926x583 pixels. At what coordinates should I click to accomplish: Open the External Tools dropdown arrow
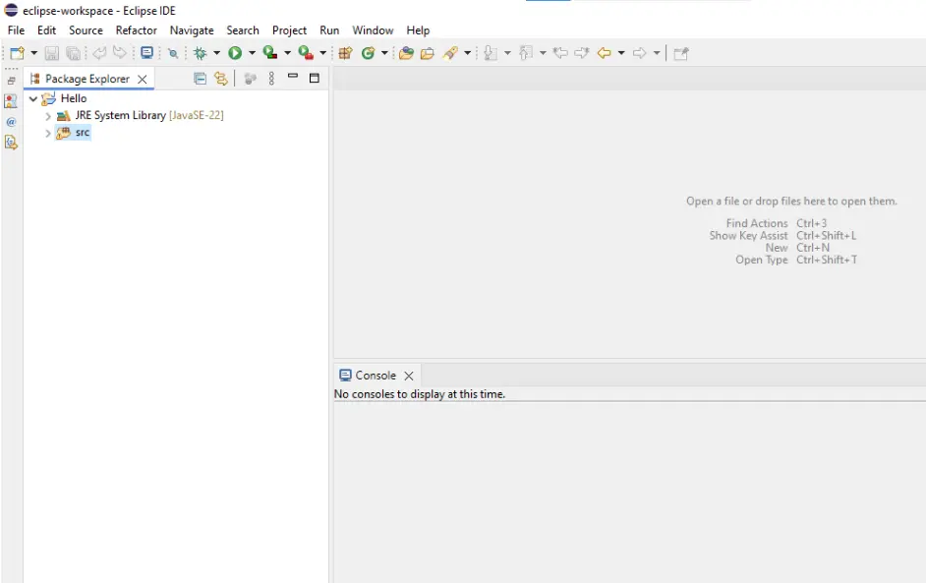point(323,53)
